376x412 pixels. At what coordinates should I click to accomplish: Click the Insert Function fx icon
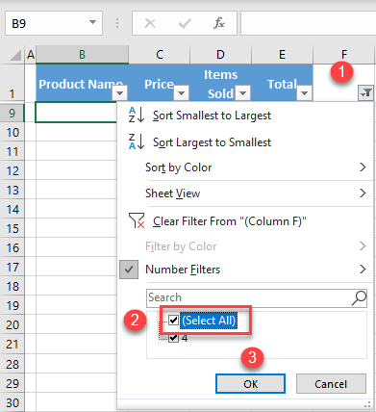pyautogui.click(x=219, y=23)
